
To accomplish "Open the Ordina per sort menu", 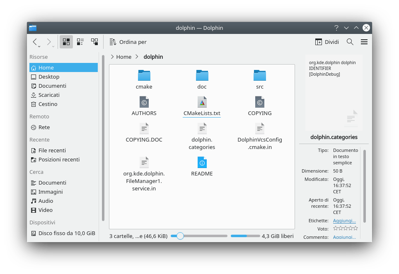I will tap(128, 42).
